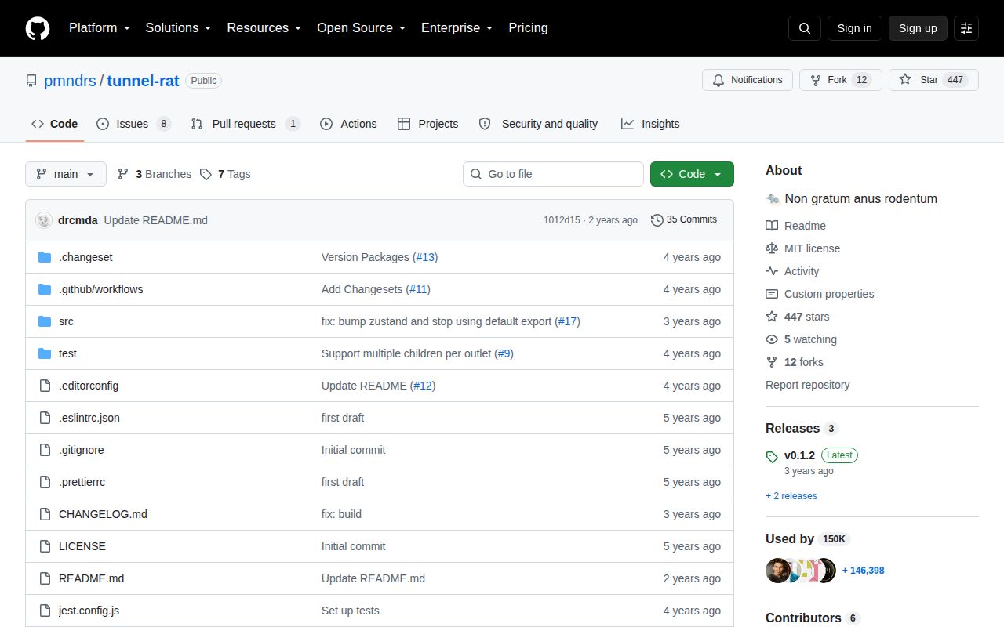Switch to the Pull requests tab
This screenshot has height=627, width=1004.
(x=246, y=124)
